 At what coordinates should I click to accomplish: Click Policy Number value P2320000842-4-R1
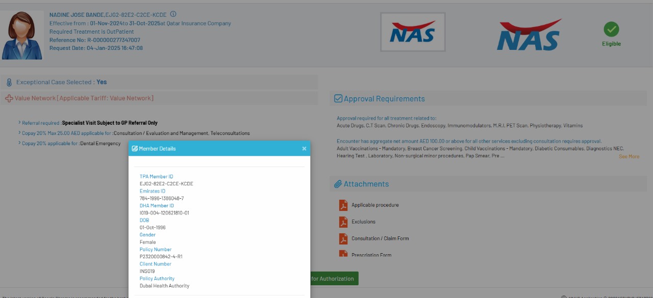[161, 257]
